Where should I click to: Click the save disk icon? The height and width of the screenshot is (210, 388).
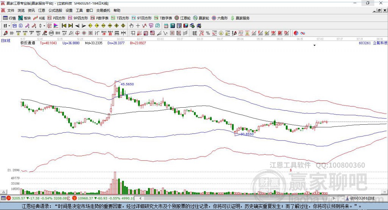[x=186, y=26]
